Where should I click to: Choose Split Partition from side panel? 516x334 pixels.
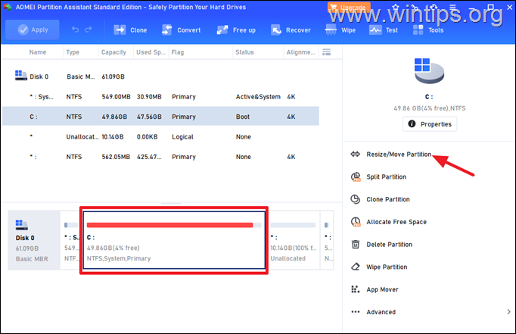point(386,176)
